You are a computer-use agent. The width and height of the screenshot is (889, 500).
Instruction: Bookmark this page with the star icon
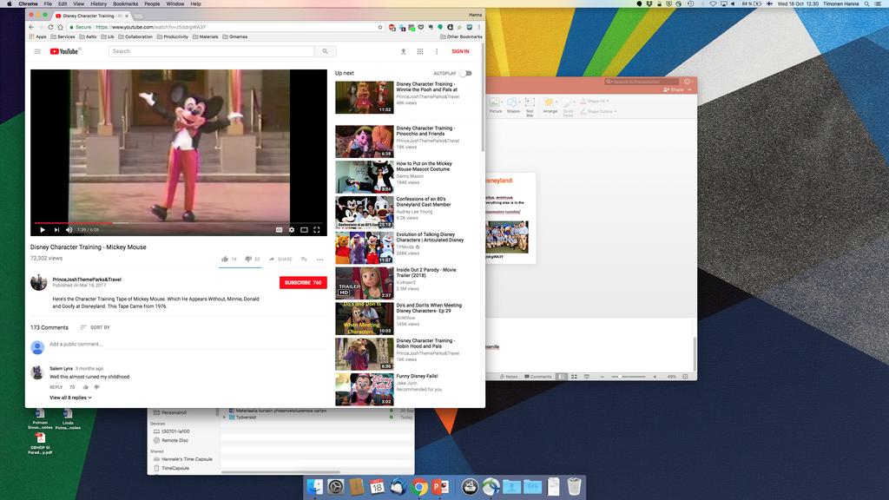pyautogui.click(x=380, y=27)
